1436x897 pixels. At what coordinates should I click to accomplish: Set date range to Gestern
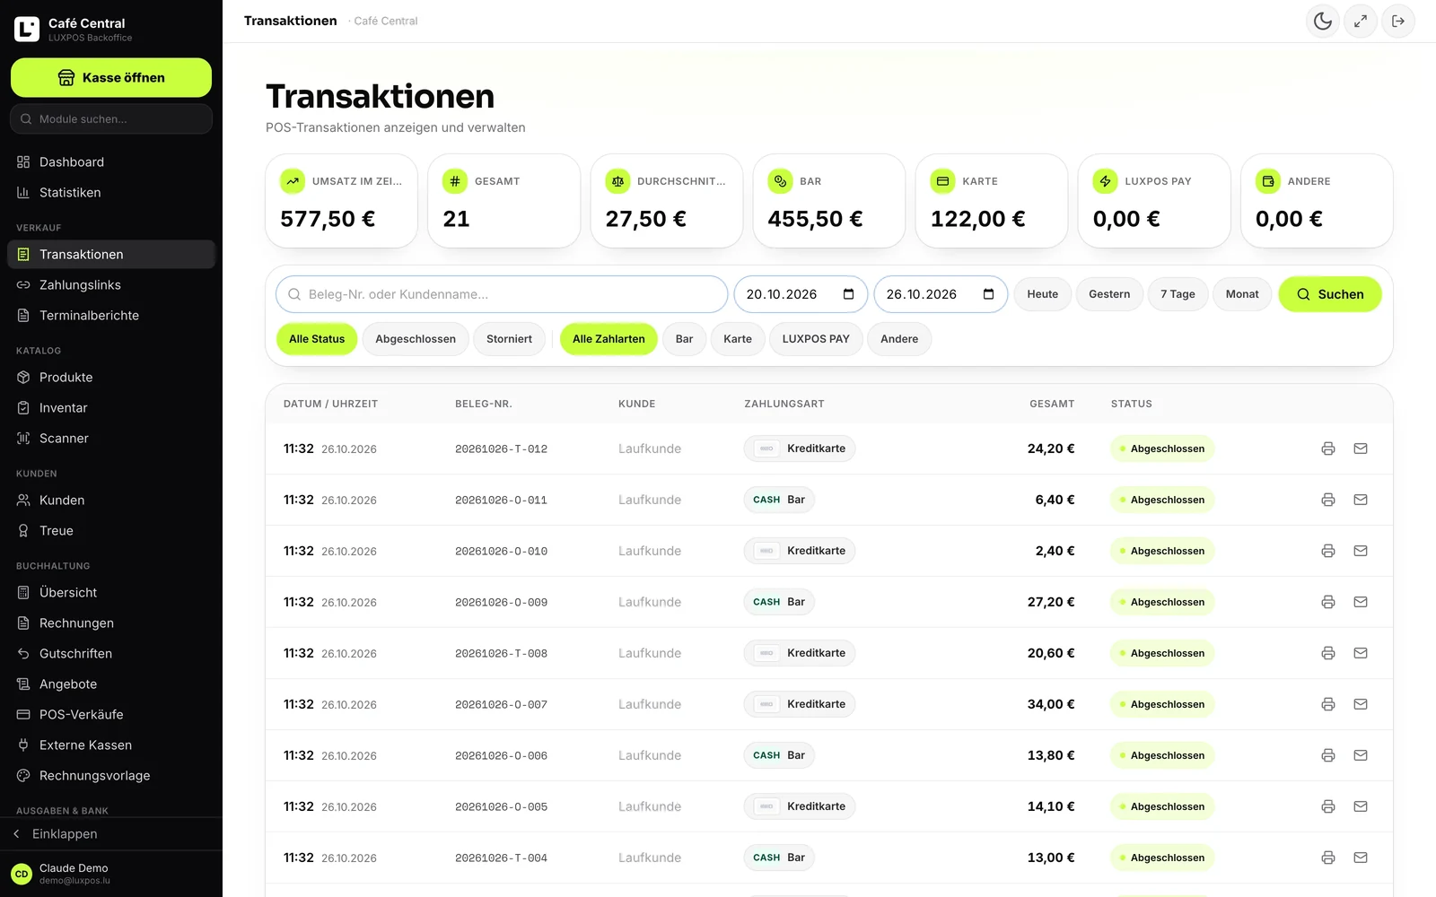coord(1109,294)
